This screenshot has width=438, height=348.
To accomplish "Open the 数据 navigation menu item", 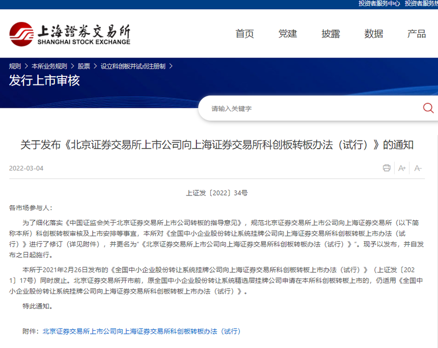I will pyautogui.click(x=374, y=34).
